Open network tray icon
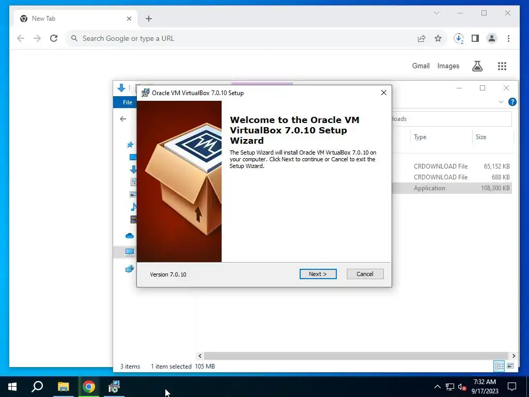This screenshot has width=529, height=397. (450, 387)
